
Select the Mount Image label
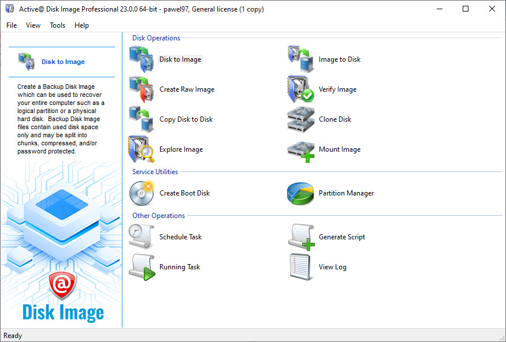click(x=340, y=149)
